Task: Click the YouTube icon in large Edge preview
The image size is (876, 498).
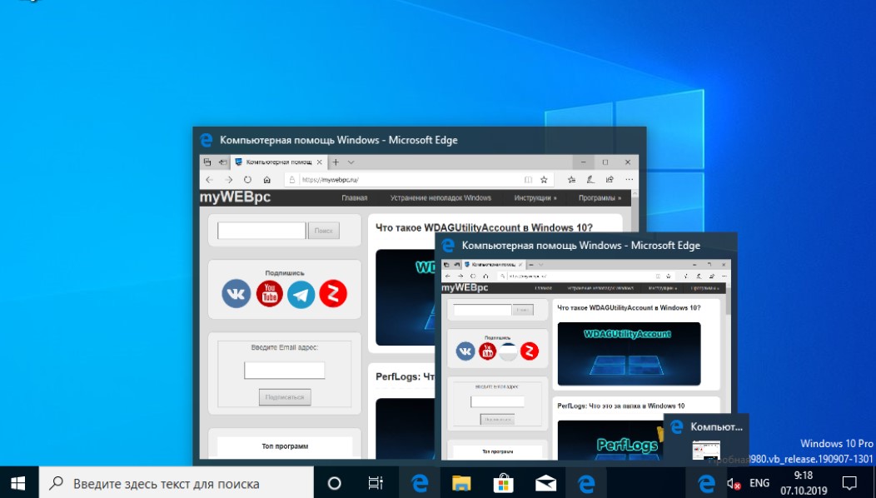Action: [x=269, y=293]
